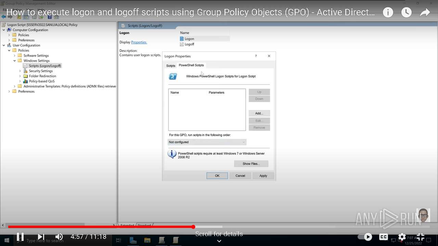Mute the video volume
Viewport: 438px width, 246px height.
(59, 236)
